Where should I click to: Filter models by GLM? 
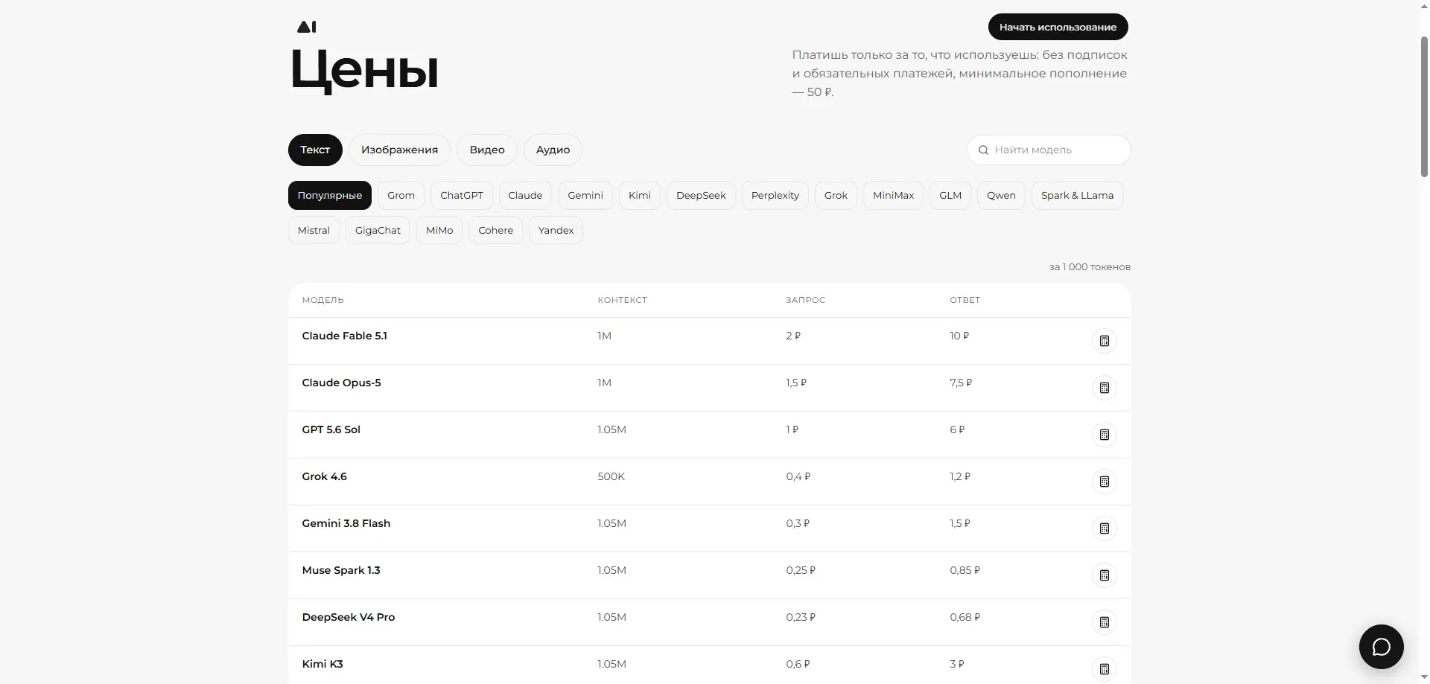pos(950,195)
